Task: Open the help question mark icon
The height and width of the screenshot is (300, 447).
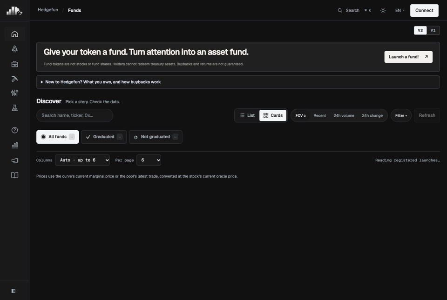Action: (x=14, y=130)
